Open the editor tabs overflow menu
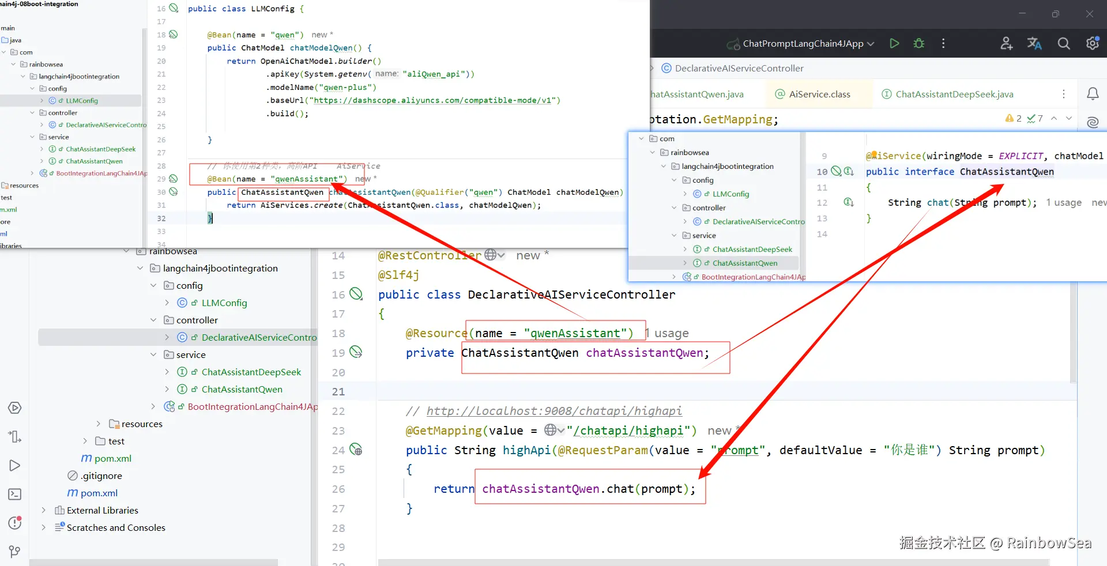Image resolution: width=1107 pixels, height=566 pixels. pos(1064,94)
